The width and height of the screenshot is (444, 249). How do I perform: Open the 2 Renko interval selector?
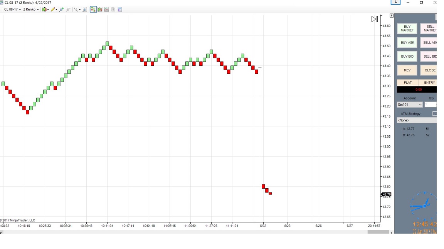click(x=31, y=9)
